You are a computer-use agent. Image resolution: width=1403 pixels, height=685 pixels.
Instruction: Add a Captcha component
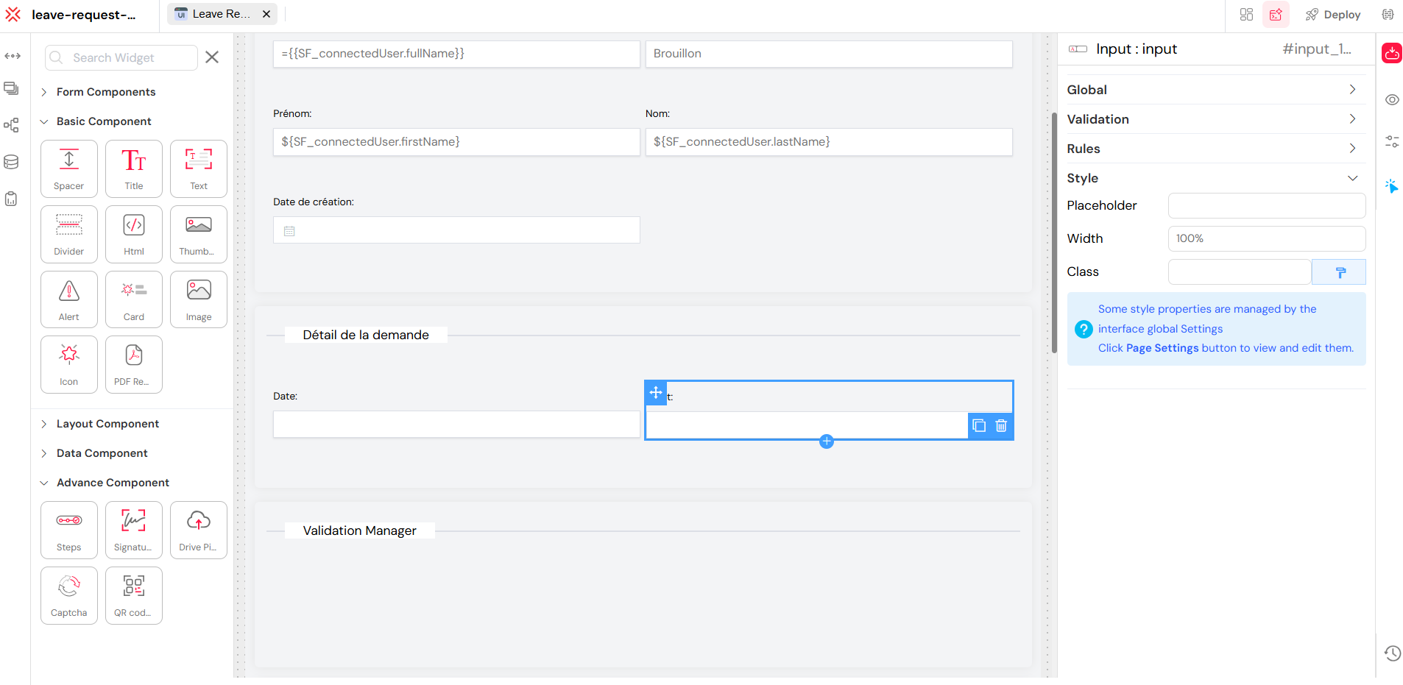pyautogui.click(x=68, y=595)
